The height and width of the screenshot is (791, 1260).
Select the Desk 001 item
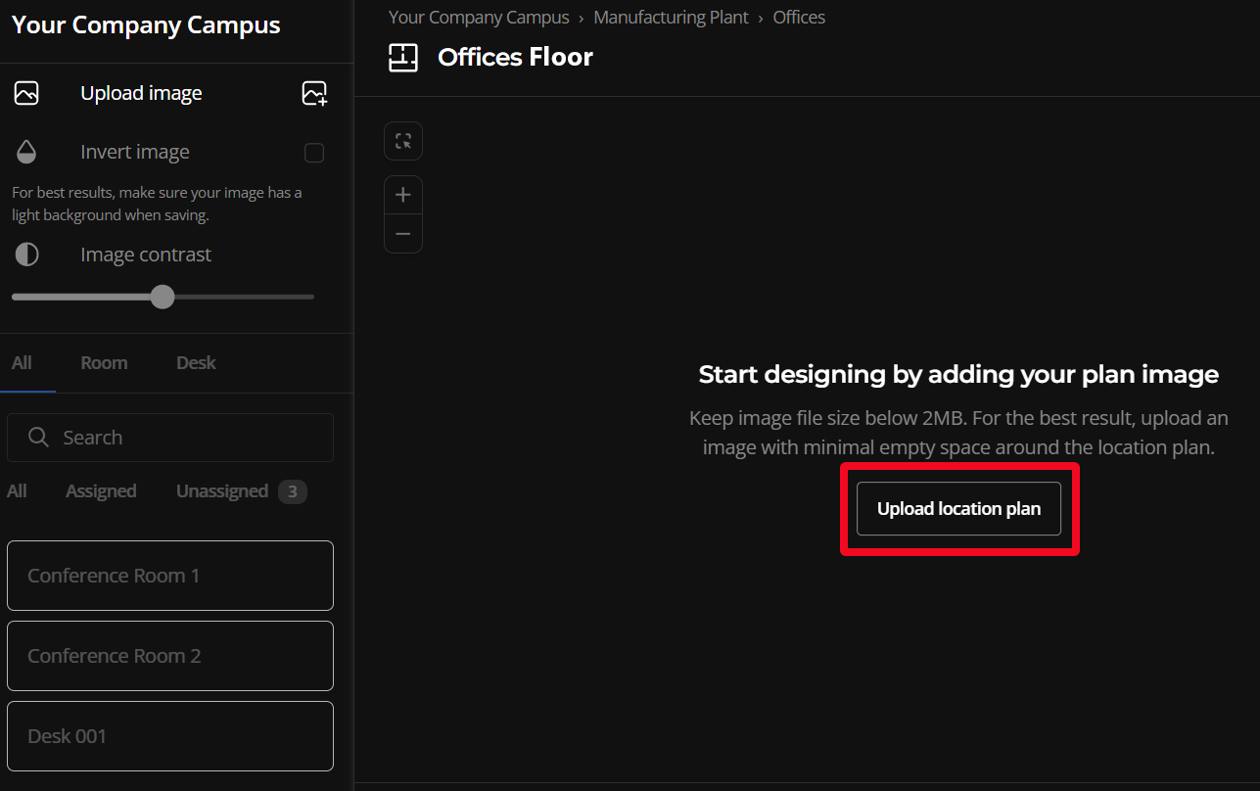tap(170, 736)
